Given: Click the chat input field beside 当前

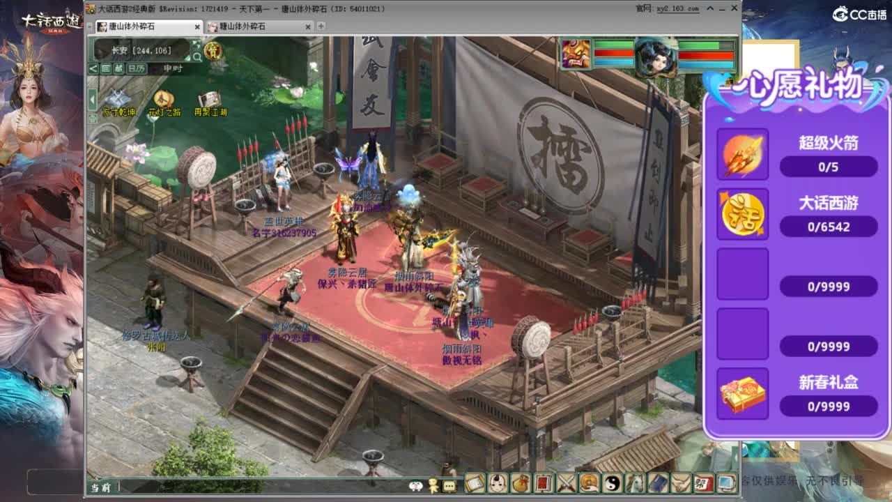Looking at the screenshot, I should tap(261, 487).
